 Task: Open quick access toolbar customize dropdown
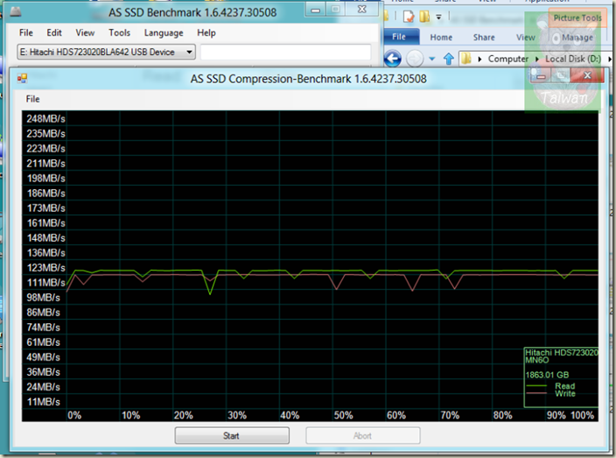pyautogui.click(x=439, y=17)
